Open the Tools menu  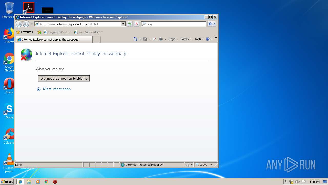[x=199, y=39]
